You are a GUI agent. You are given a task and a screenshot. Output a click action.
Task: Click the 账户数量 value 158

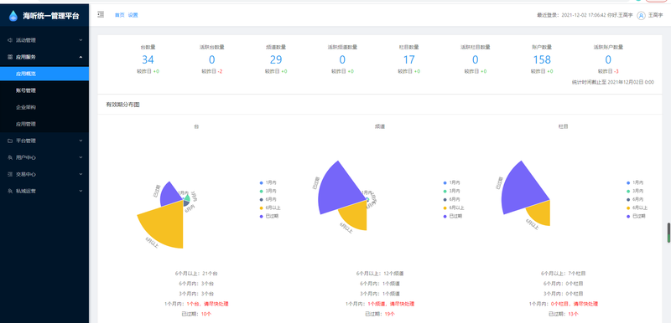pos(542,59)
